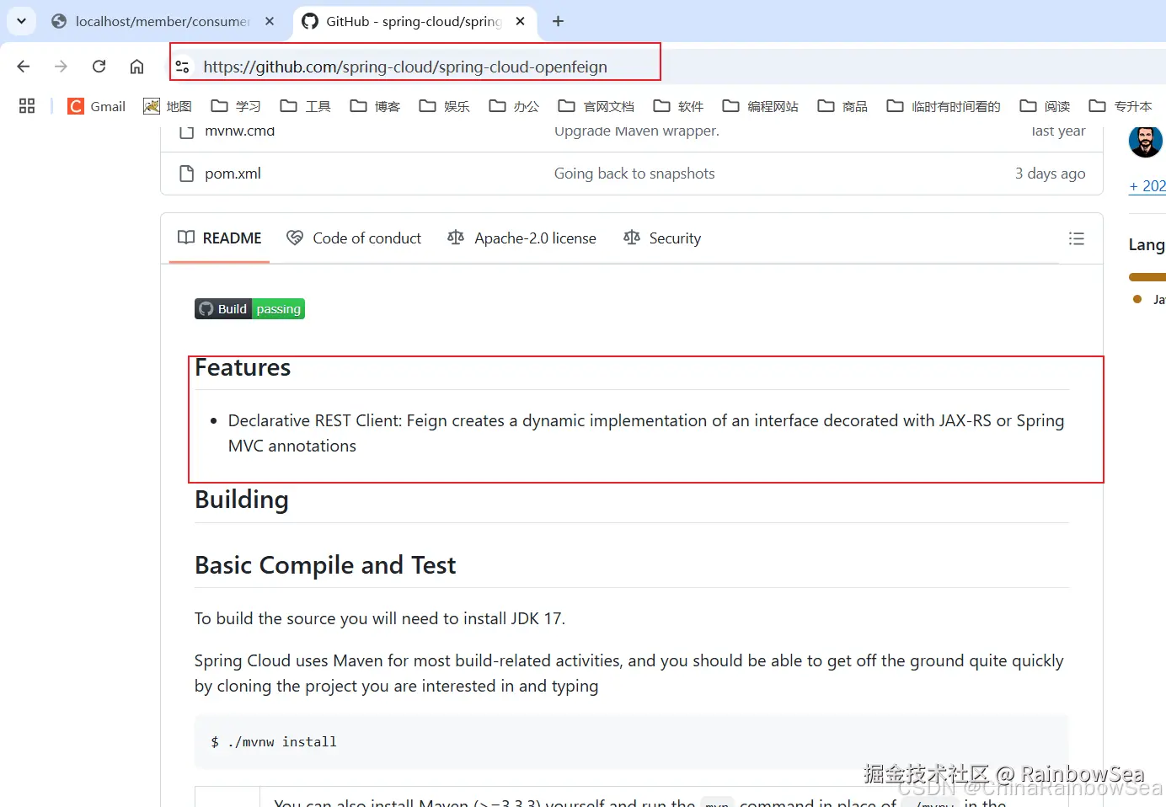This screenshot has width=1166, height=807.
Task: Expand the 学习 bookmark folder
Action: coord(236,106)
